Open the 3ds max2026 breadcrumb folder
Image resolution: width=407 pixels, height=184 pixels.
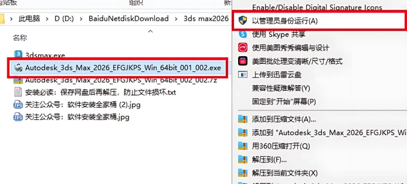tap(206, 19)
